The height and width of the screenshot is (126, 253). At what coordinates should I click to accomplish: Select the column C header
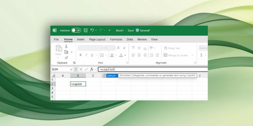[93, 76]
